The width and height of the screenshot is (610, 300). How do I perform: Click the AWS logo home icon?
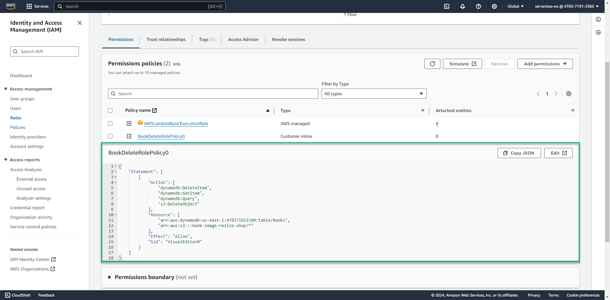tap(10, 6)
